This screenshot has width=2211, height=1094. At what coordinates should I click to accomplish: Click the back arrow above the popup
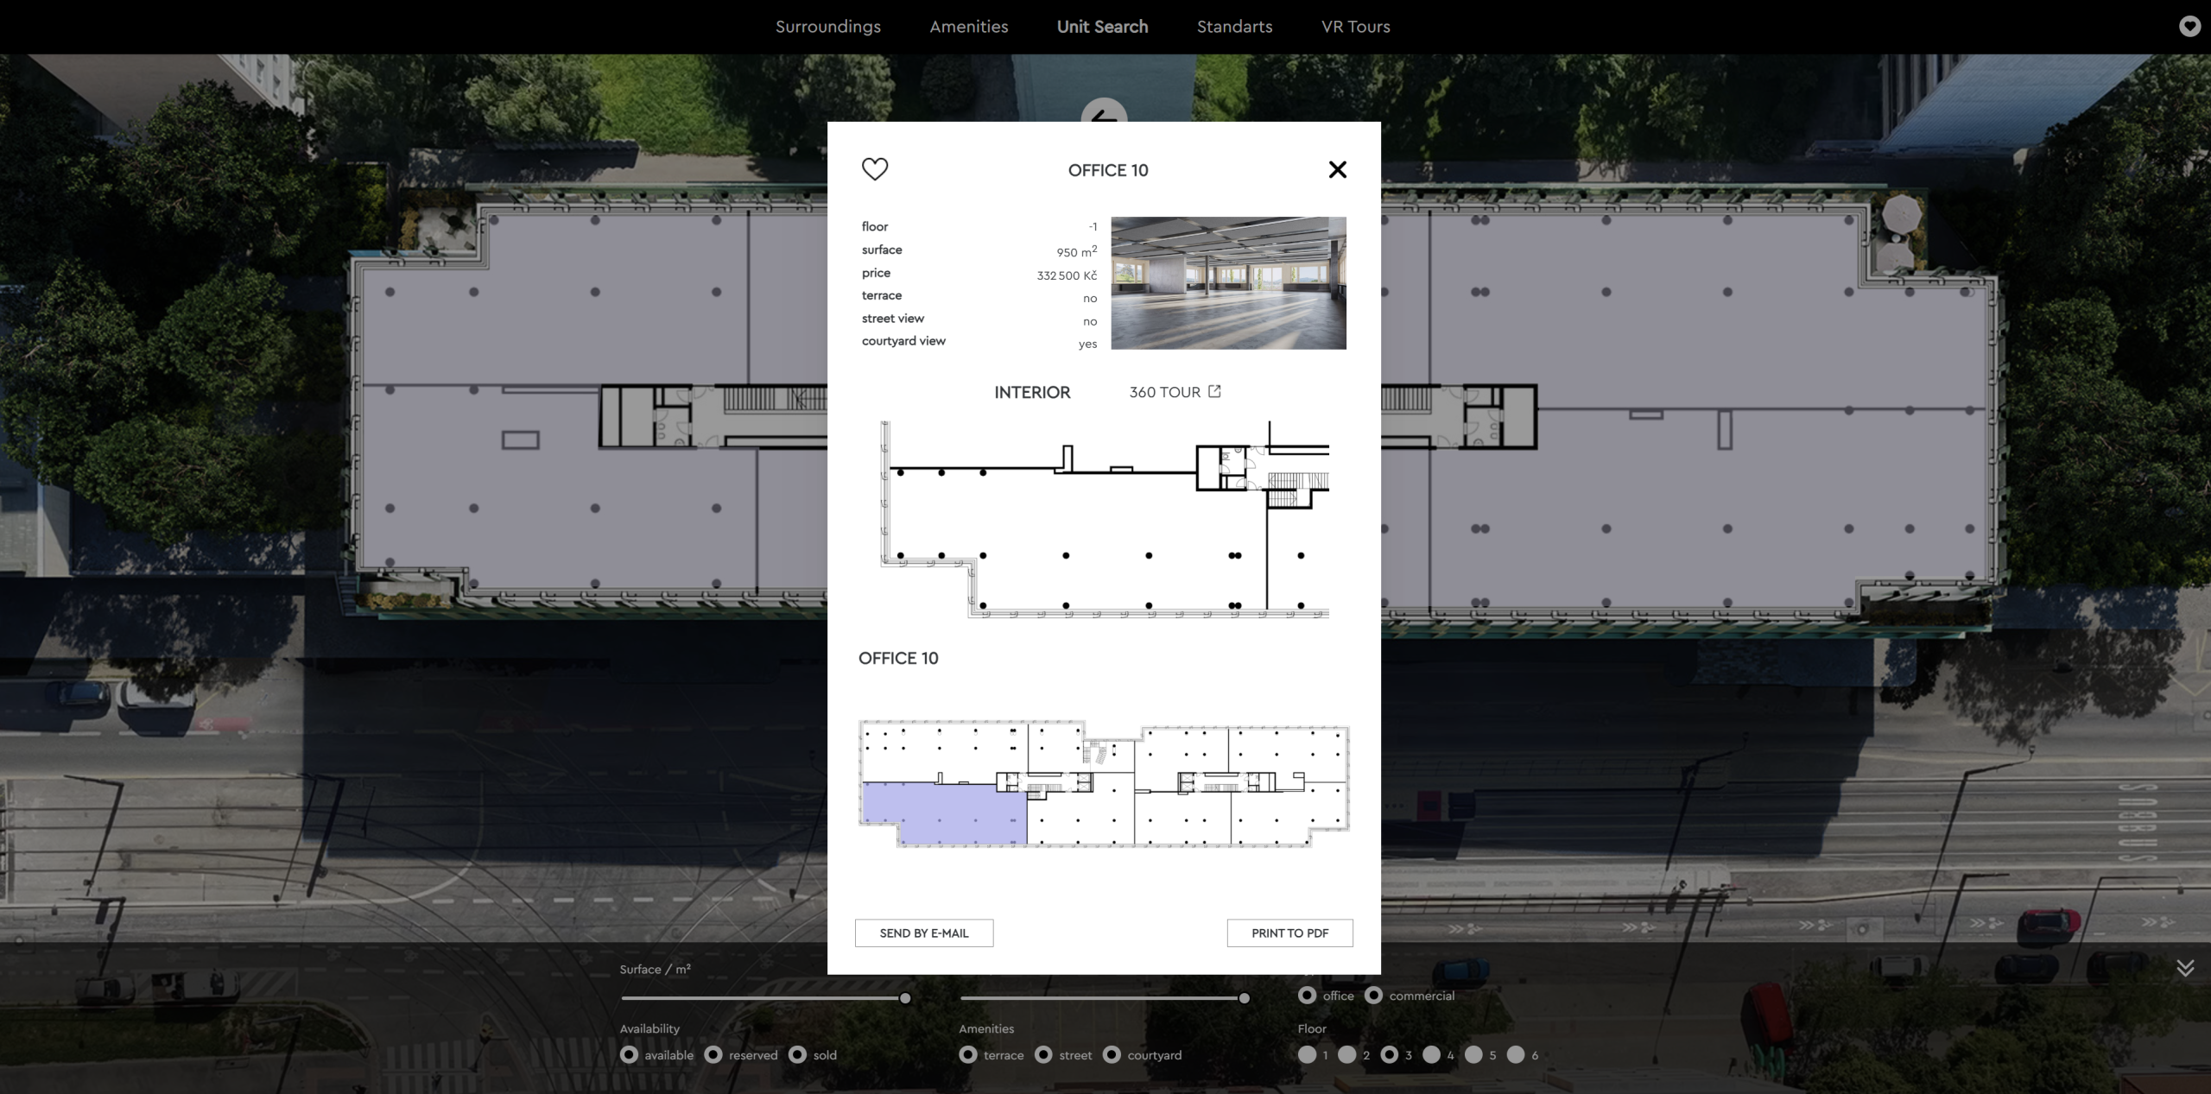pyautogui.click(x=1104, y=112)
